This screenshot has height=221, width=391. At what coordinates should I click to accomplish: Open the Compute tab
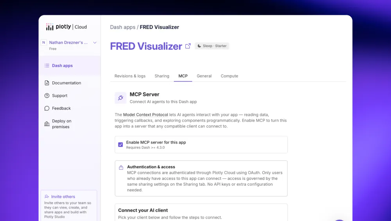230,76
